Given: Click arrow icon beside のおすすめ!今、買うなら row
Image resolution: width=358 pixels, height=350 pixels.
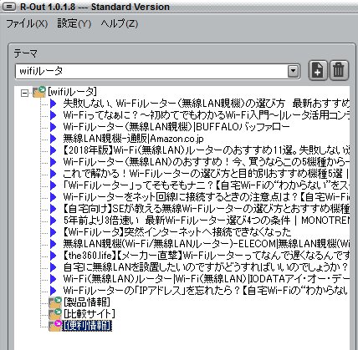Looking at the screenshot, I should [53, 162].
